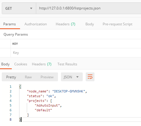Select the Pretty response view
This screenshot has height=126, width=141.
11,77
